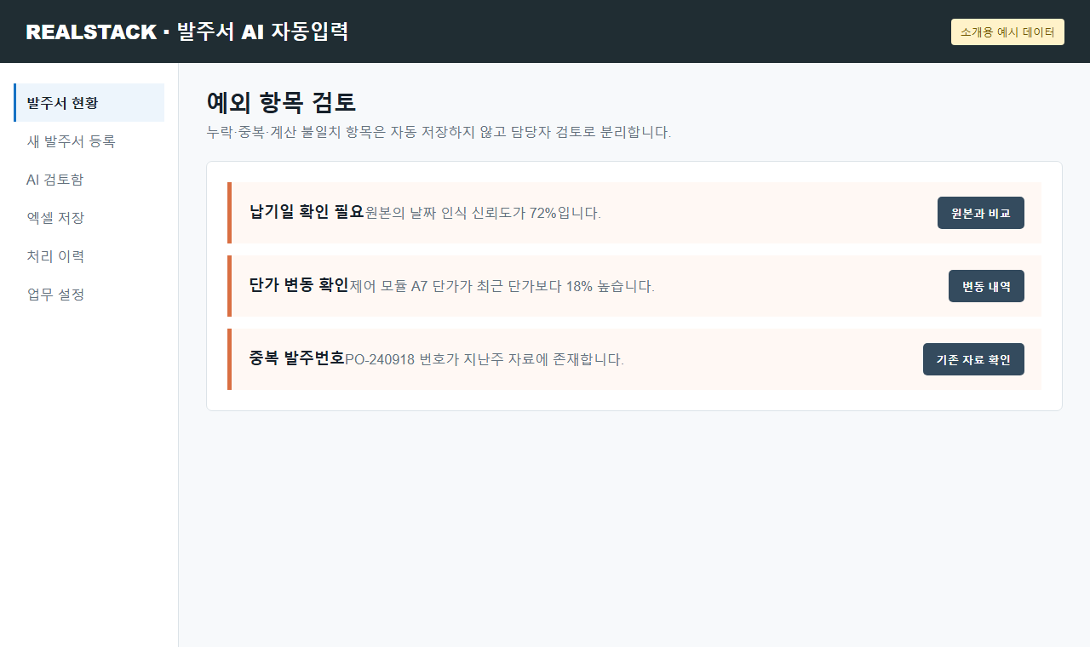Go to 새 발주서 등록
Screen dimensions: 1090x647
pos(89,141)
